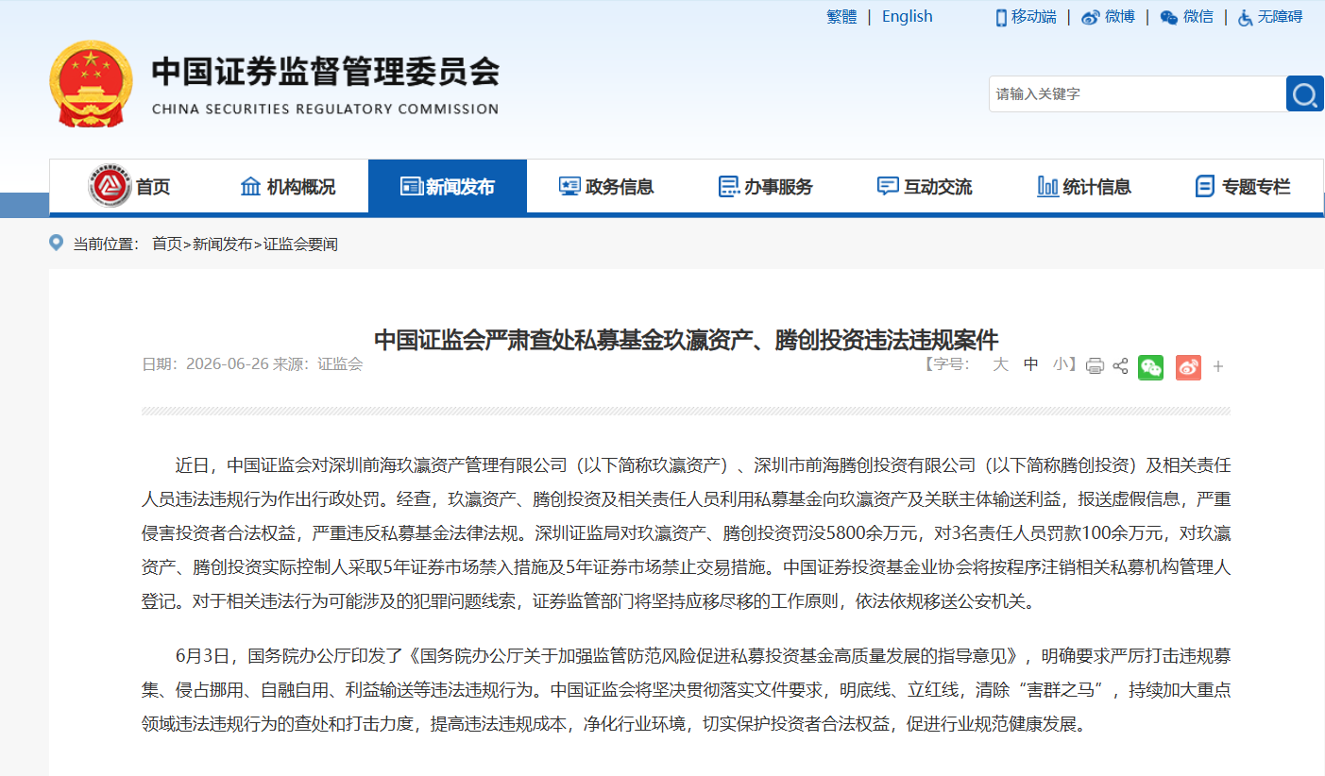Click the CSRC national emblem logo
The height and width of the screenshot is (776, 1325).
point(91,84)
